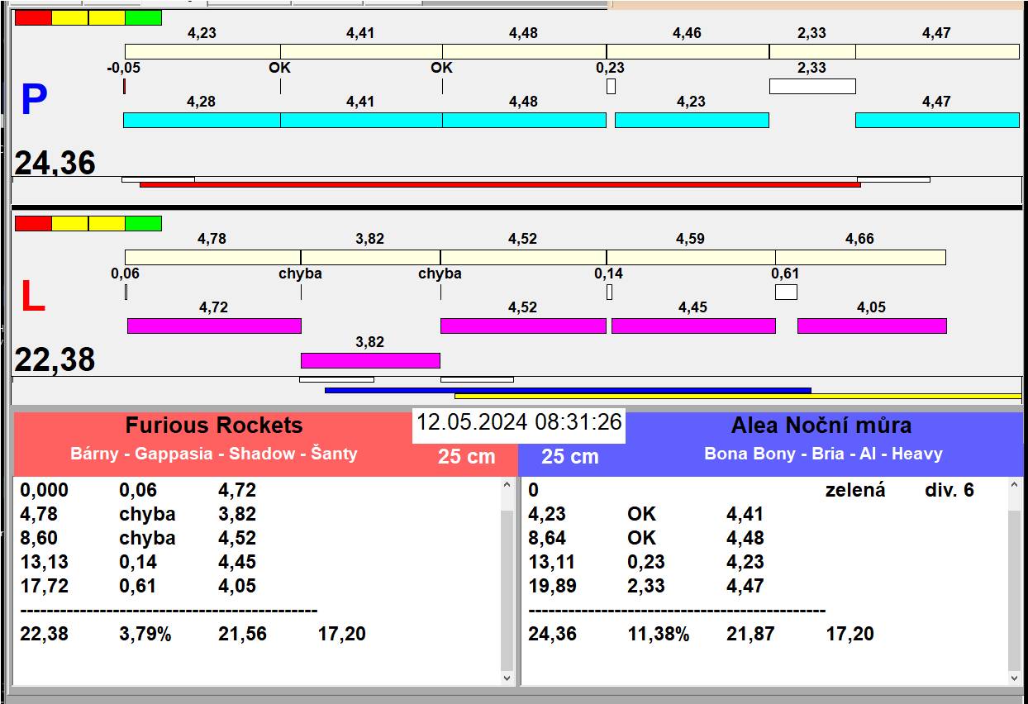Click the -0,05 start value in lane P

coord(124,68)
